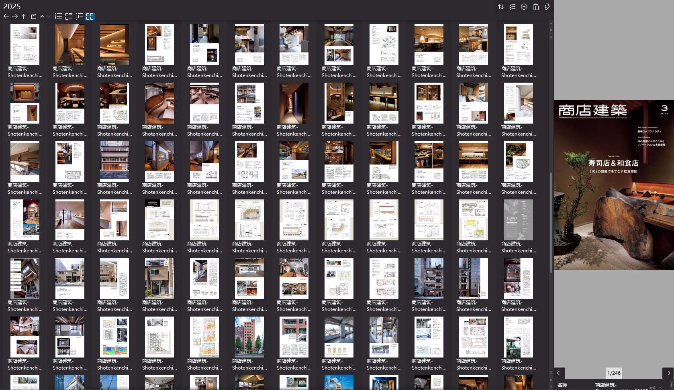Go up to the parent folder
This screenshot has width=674, height=390.
(x=24, y=16)
